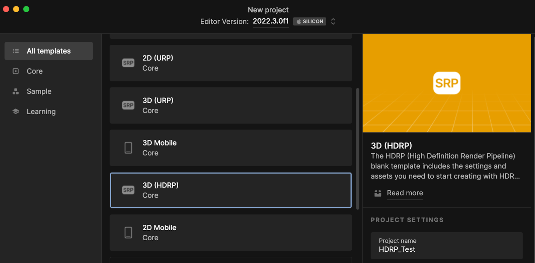The image size is (535, 263).
Task: Click the SRP icon beside 3D (URP)
Action: (x=128, y=105)
